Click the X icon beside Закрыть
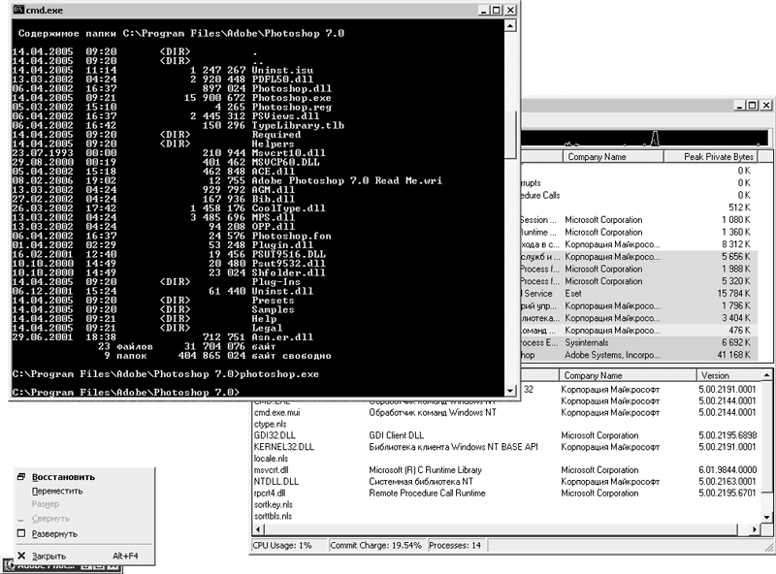776x574 pixels. [20, 556]
